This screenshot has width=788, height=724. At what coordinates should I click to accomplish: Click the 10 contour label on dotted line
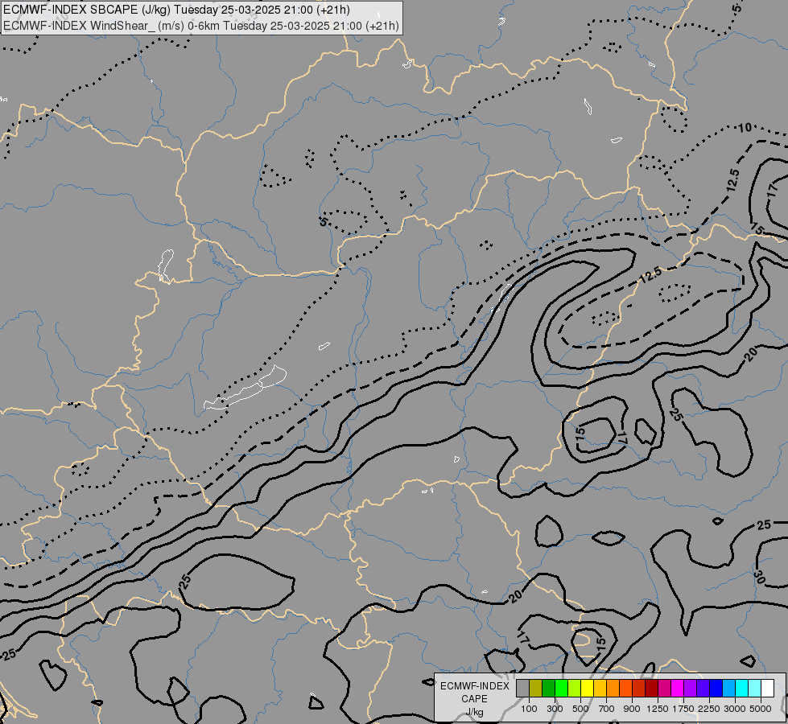click(745, 128)
